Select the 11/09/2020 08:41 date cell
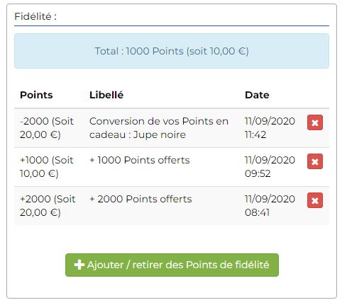347x305 pixels. [270, 206]
